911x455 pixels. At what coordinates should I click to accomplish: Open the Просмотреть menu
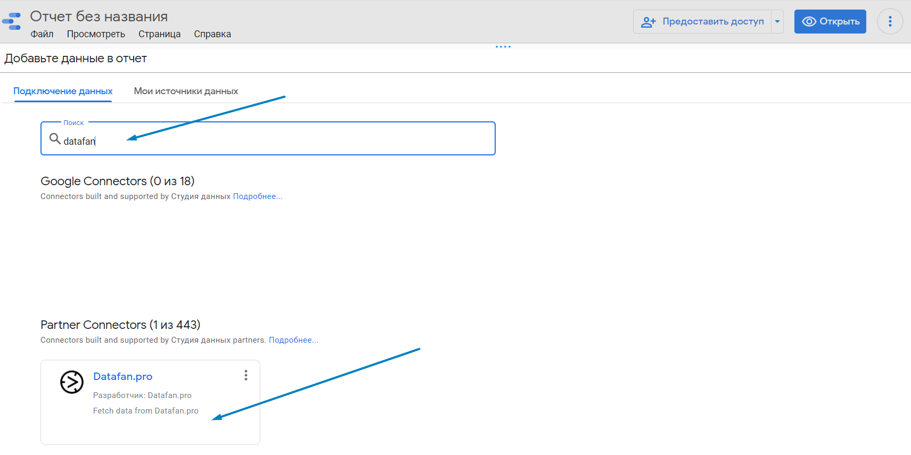[x=96, y=34]
